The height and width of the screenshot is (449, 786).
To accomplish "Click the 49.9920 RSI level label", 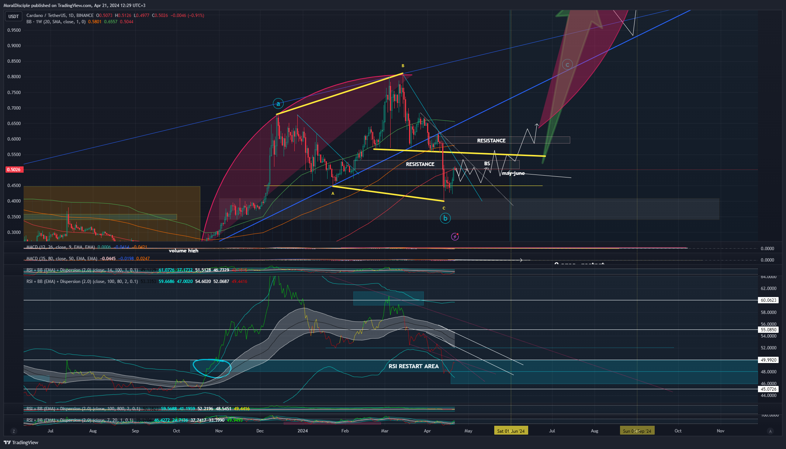I will (x=769, y=360).
